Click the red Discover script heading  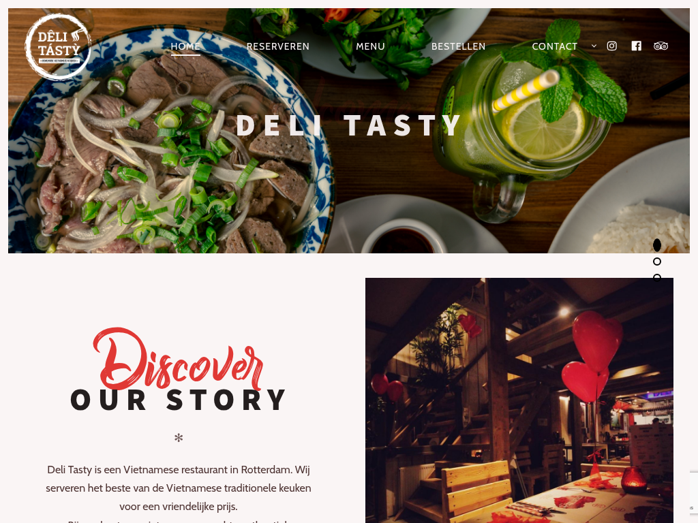point(178,358)
